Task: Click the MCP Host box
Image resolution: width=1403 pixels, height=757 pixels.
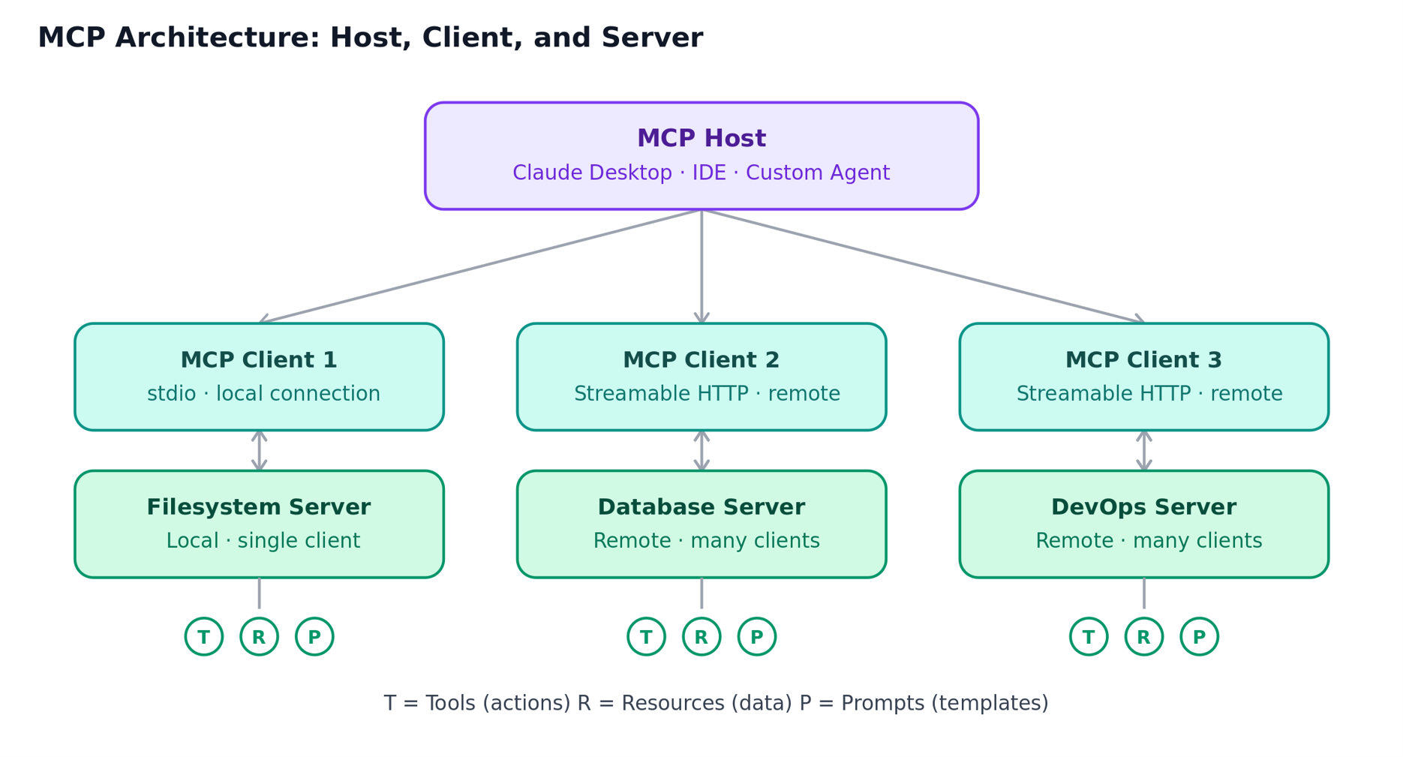Action: pos(701,156)
